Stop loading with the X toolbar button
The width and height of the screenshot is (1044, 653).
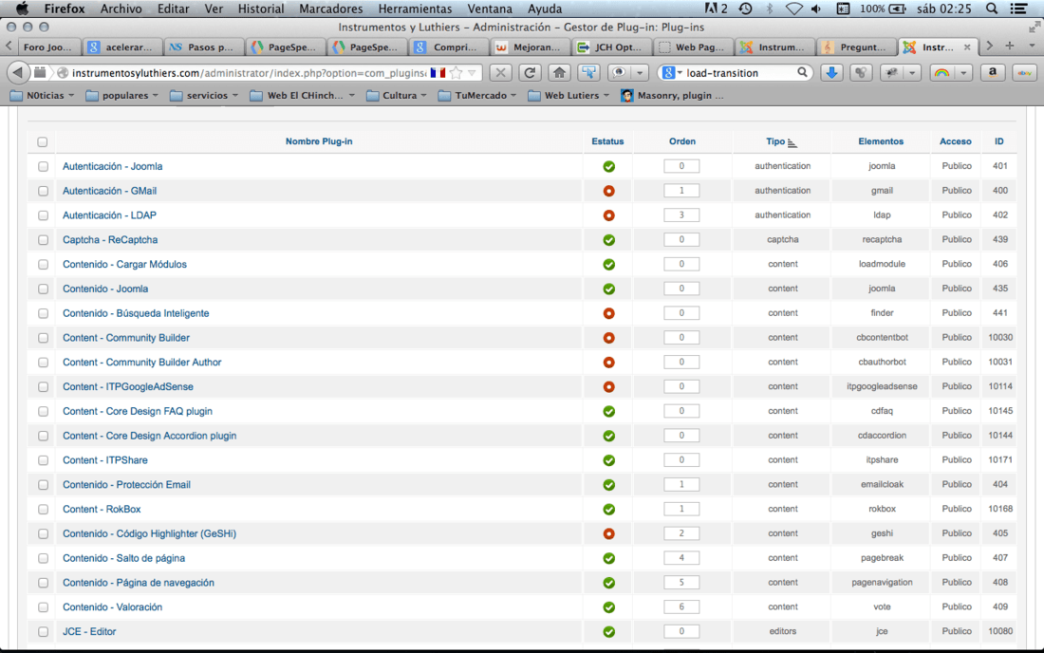[501, 72]
